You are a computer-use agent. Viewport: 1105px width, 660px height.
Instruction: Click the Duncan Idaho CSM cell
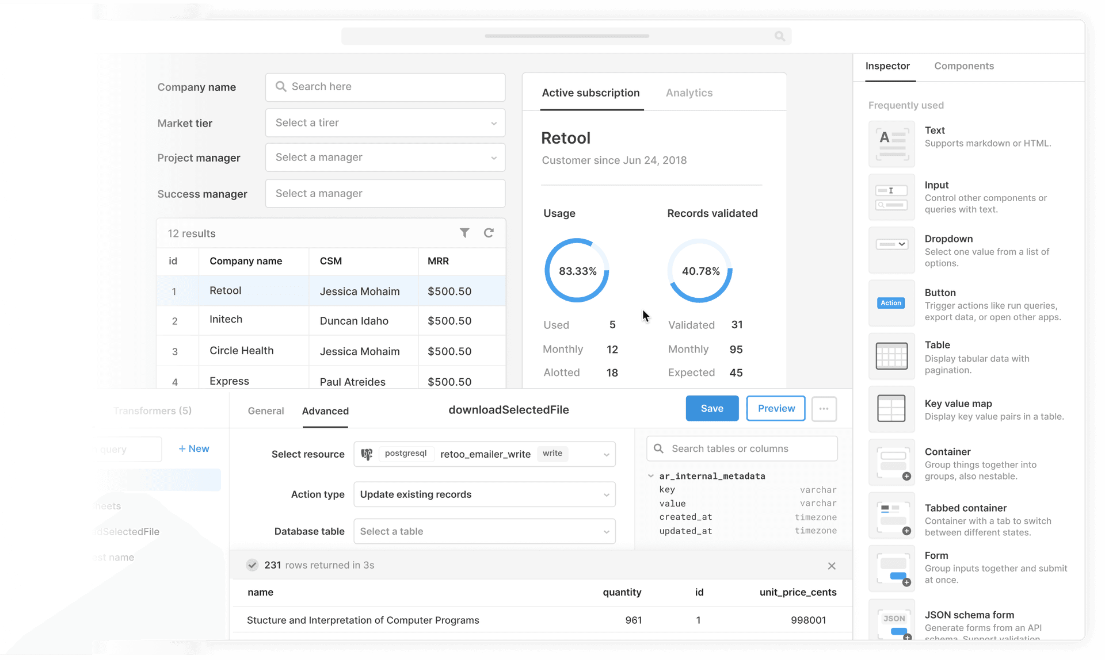point(354,321)
